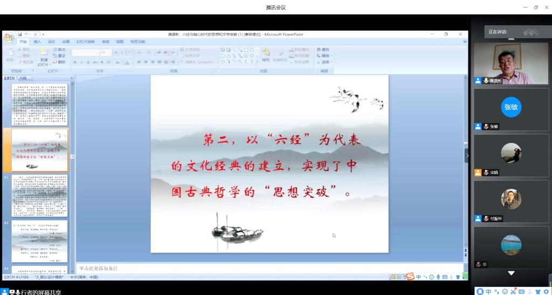
Task: Click the Office button in PowerPoint
Action: tap(9, 37)
